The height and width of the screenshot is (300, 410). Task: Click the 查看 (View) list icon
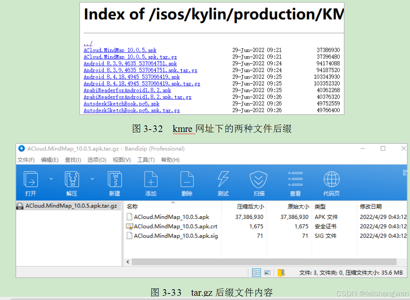coord(295,179)
